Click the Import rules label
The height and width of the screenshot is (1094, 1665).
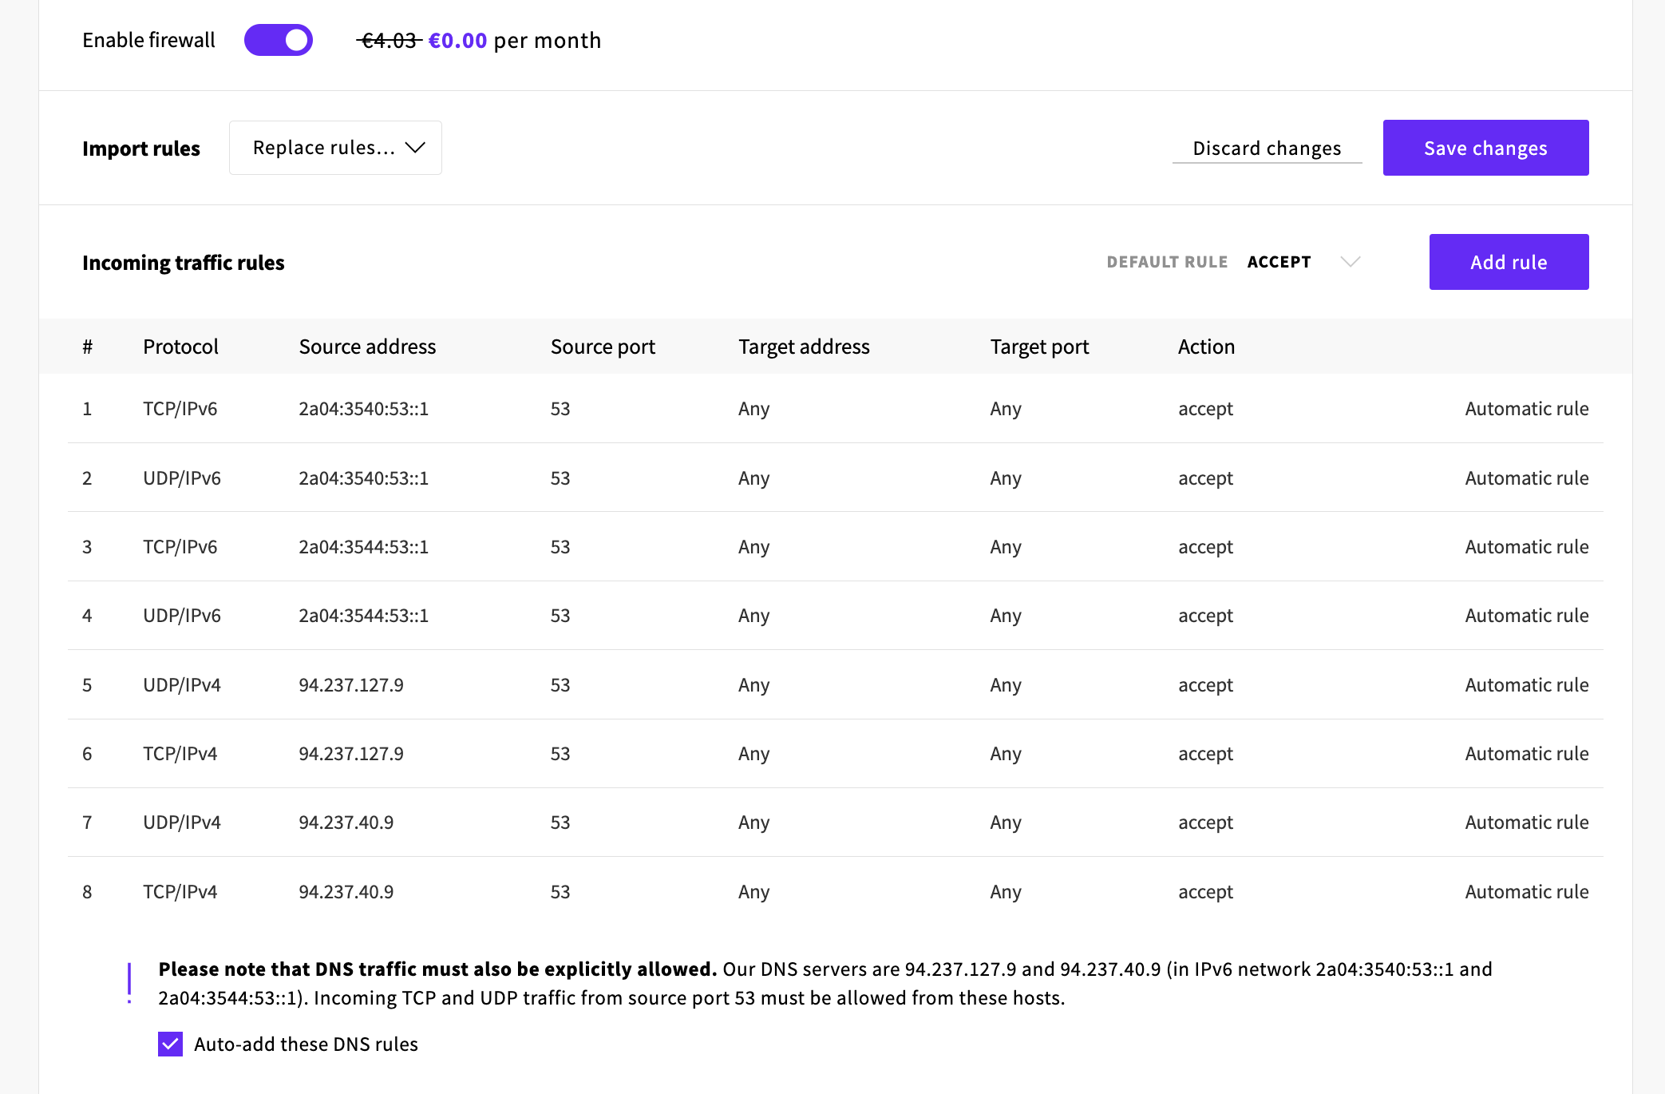point(141,149)
